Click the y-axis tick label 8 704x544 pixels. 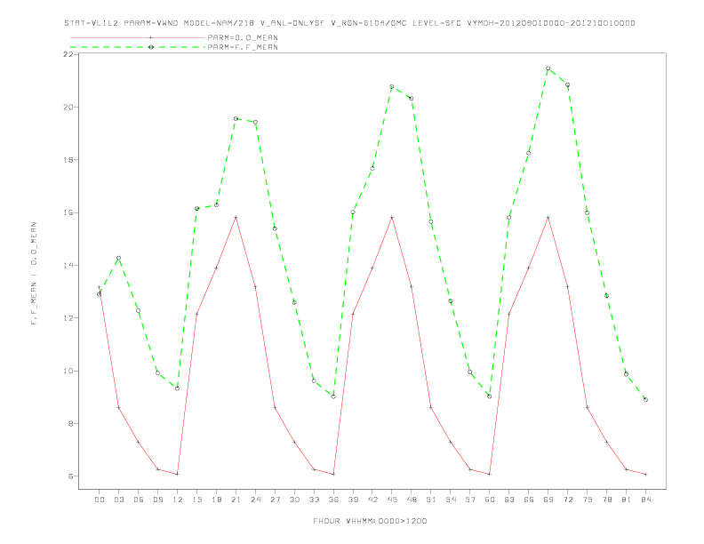click(70, 423)
